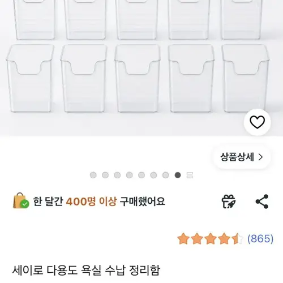The height and width of the screenshot is (283, 283).
Task: Select the second image pagination dot
Action: [105, 175]
